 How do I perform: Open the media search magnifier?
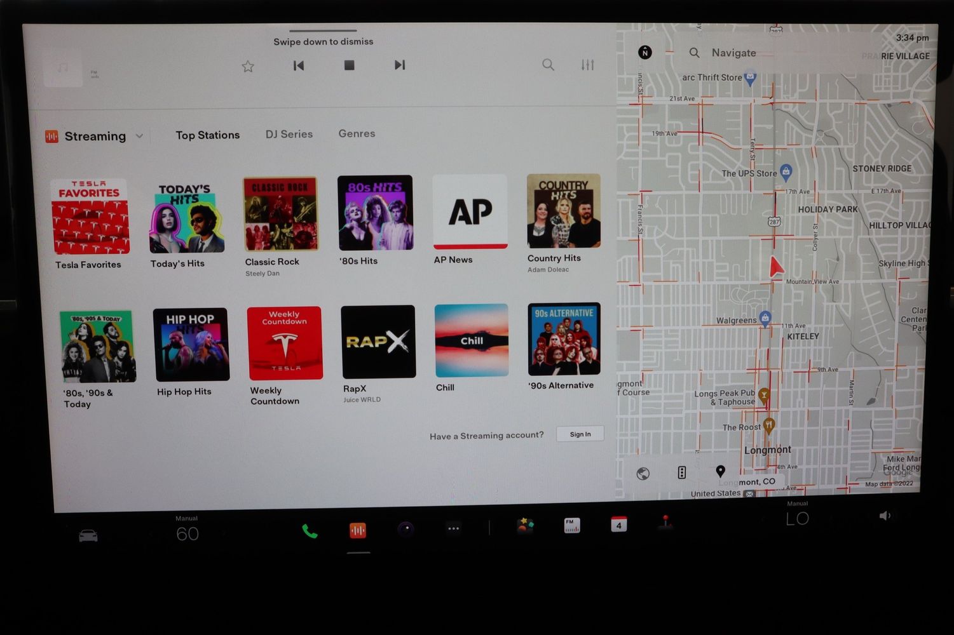pyautogui.click(x=548, y=64)
